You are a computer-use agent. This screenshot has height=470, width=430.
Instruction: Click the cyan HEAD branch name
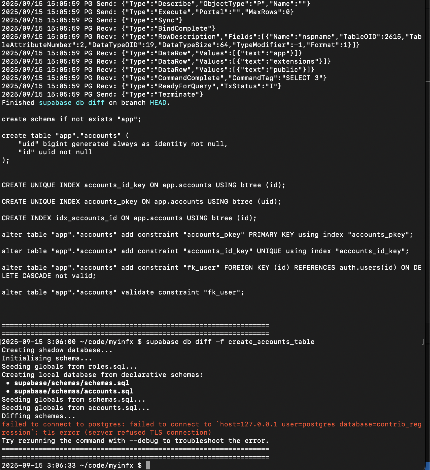point(158,103)
